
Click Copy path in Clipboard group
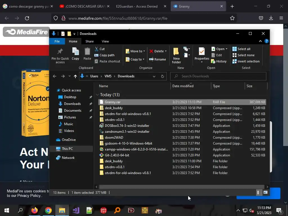pyautogui.click(x=105, y=55)
